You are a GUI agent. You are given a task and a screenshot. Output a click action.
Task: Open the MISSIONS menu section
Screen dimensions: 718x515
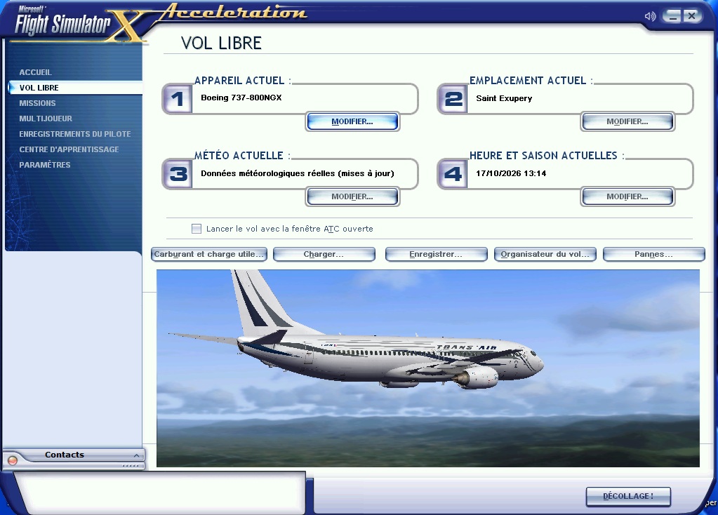click(x=37, y=103)
